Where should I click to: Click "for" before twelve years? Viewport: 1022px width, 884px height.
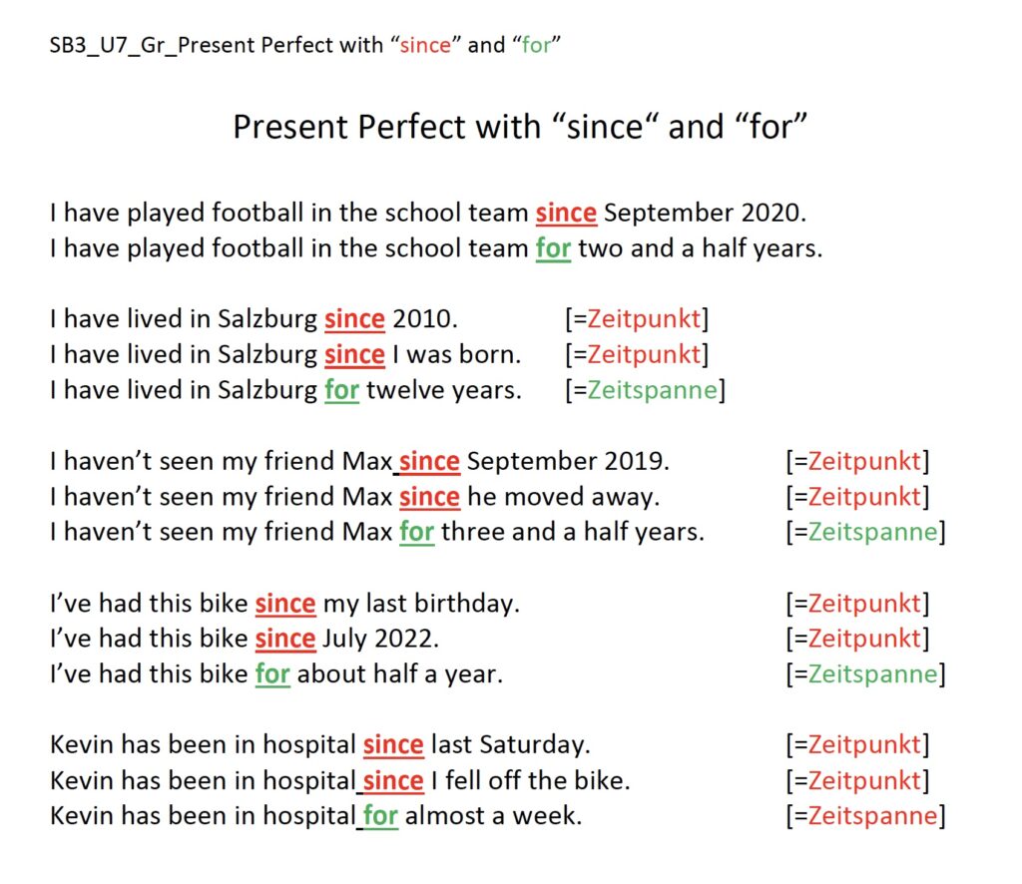pos(341,390)
